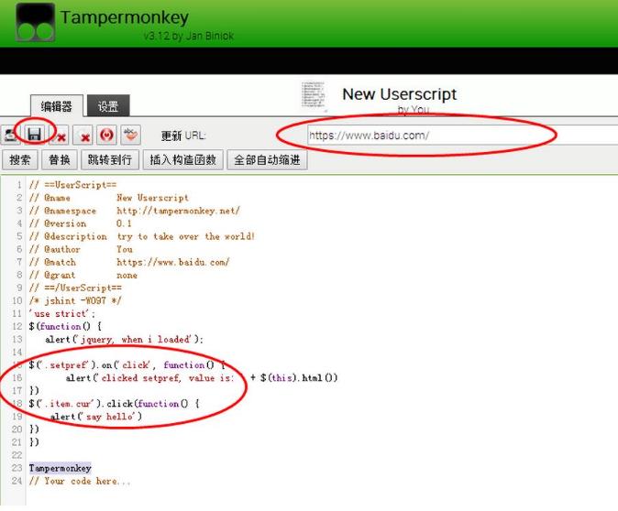
Task: Click the $(function() { line
Action: (65, 326)
